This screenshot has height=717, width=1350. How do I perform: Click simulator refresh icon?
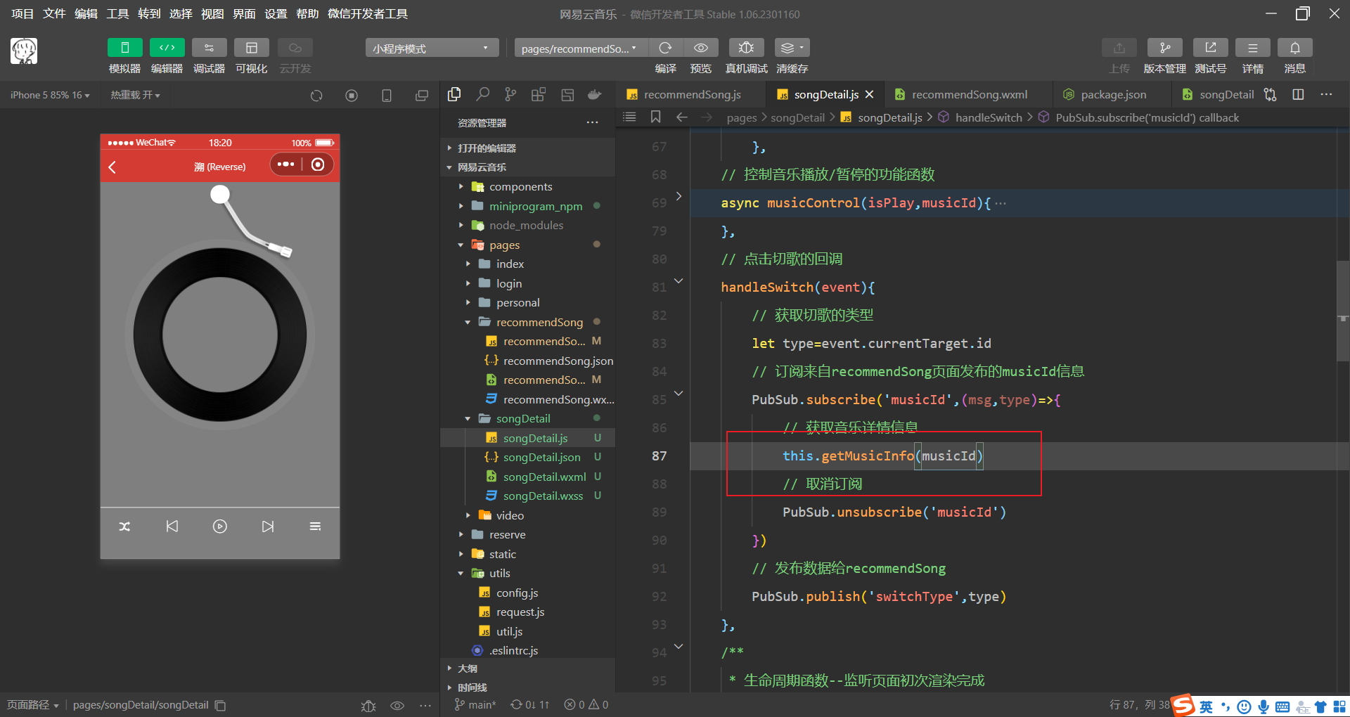click(x=316, y=96)
